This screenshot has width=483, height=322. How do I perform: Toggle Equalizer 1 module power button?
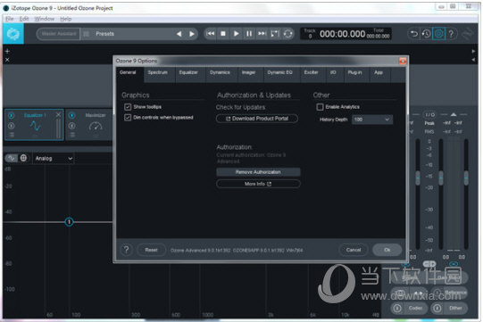tap(12, 115)
